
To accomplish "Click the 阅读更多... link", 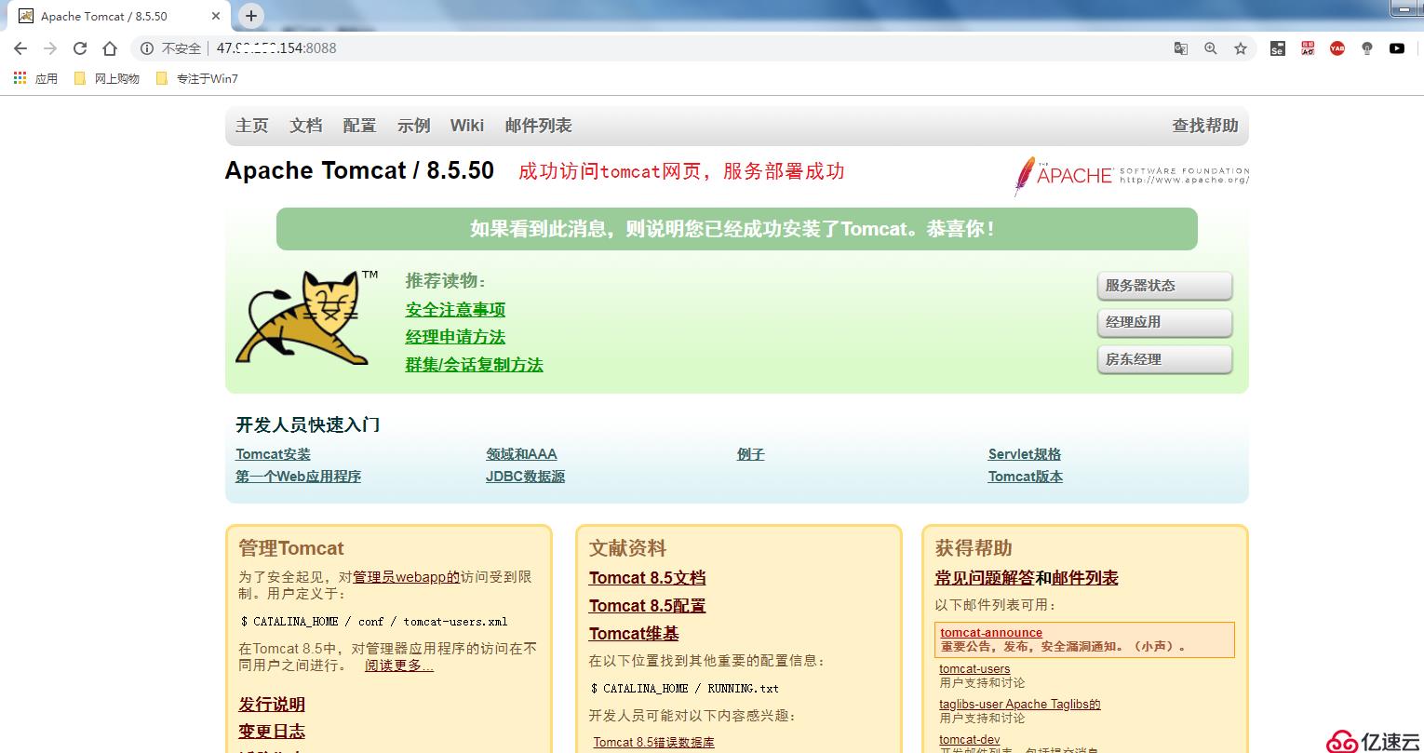I will tap(399, 666).
